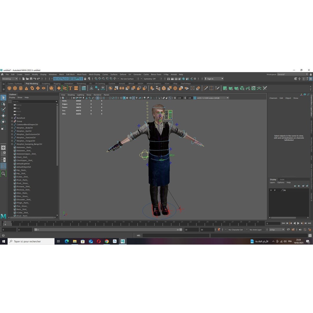Open the Modeling menu set dropdown
The image size is (313, 313).
point(10,79)
